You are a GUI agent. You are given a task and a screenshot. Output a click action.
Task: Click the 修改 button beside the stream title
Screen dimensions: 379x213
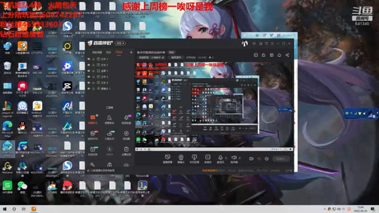point(171,53)
